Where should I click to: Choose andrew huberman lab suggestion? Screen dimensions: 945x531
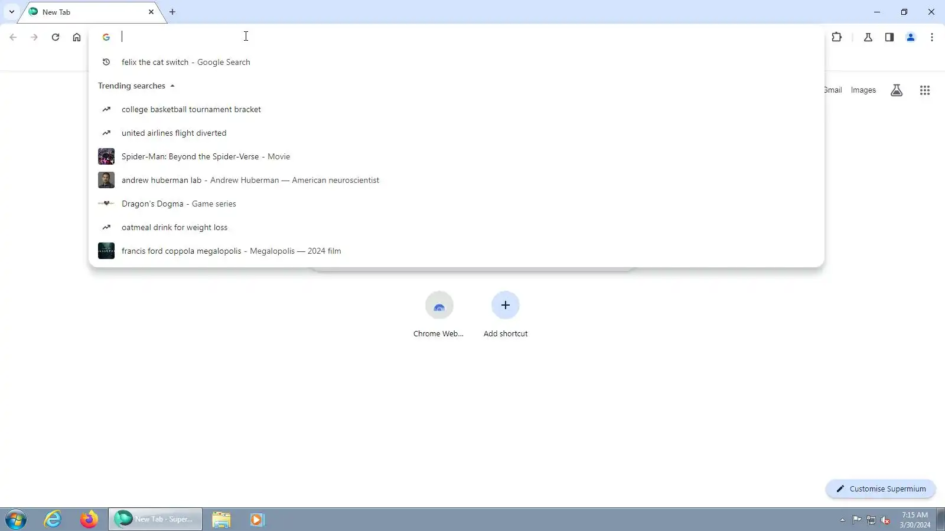coord(456,180)
